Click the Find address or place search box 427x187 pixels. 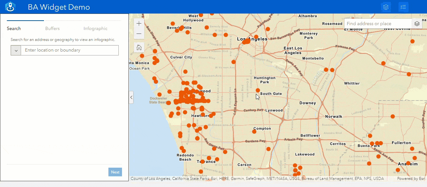(x=377, y=24)
